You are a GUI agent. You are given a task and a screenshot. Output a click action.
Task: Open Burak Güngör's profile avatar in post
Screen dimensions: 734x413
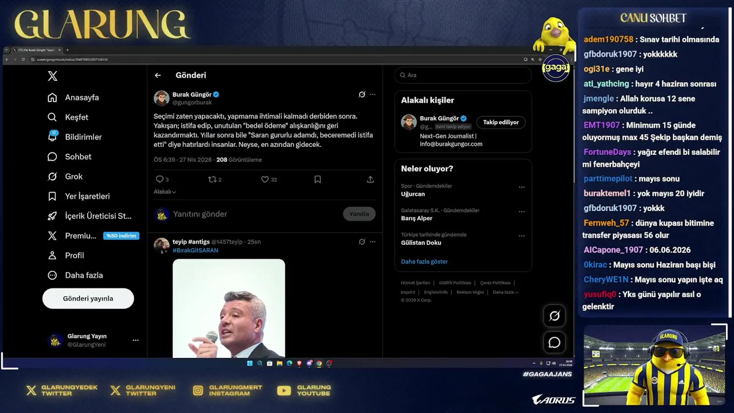(161, 98)
